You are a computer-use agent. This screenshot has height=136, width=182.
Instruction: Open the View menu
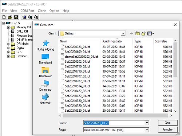(13, 11)
